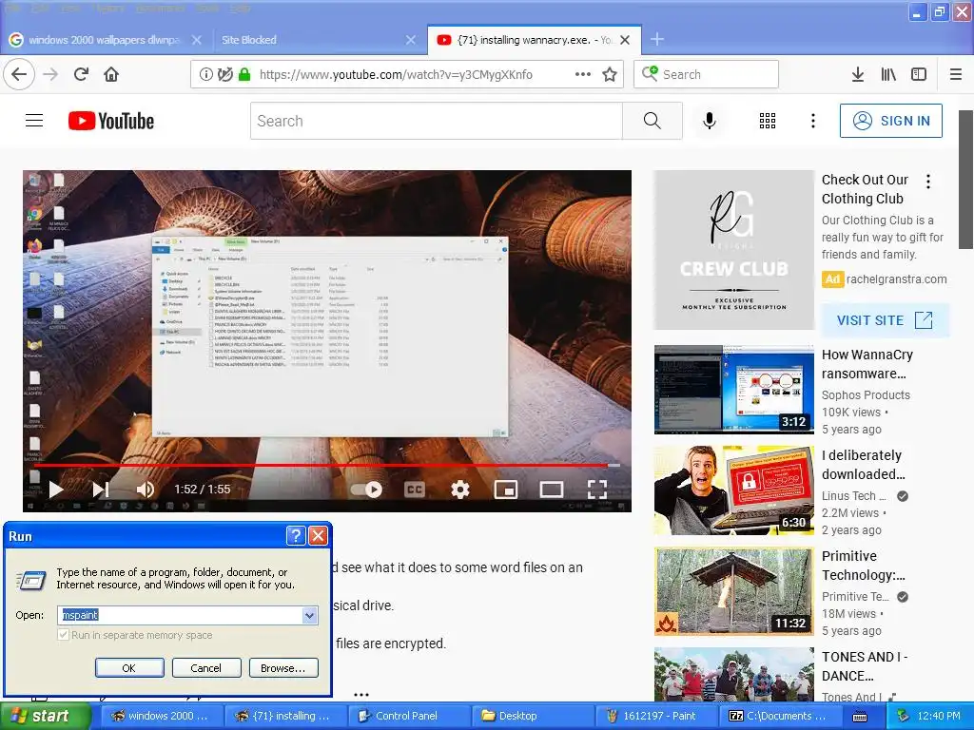Image resolution: width=974 pixels, height=730 pixels.
Task: Show site information icon in the address bar
Action: point(205,74)
